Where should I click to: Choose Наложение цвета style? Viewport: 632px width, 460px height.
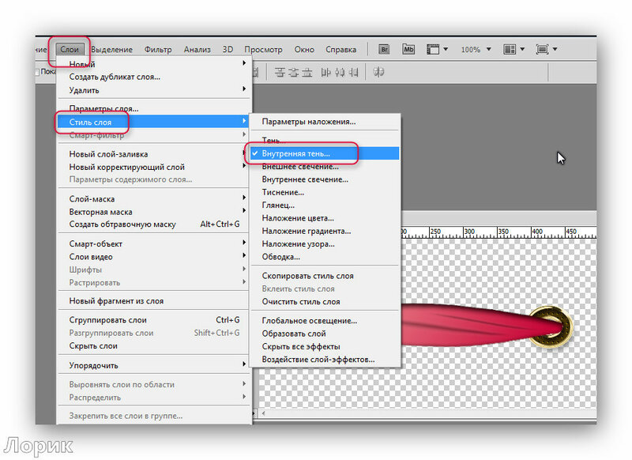coord(325,217)
